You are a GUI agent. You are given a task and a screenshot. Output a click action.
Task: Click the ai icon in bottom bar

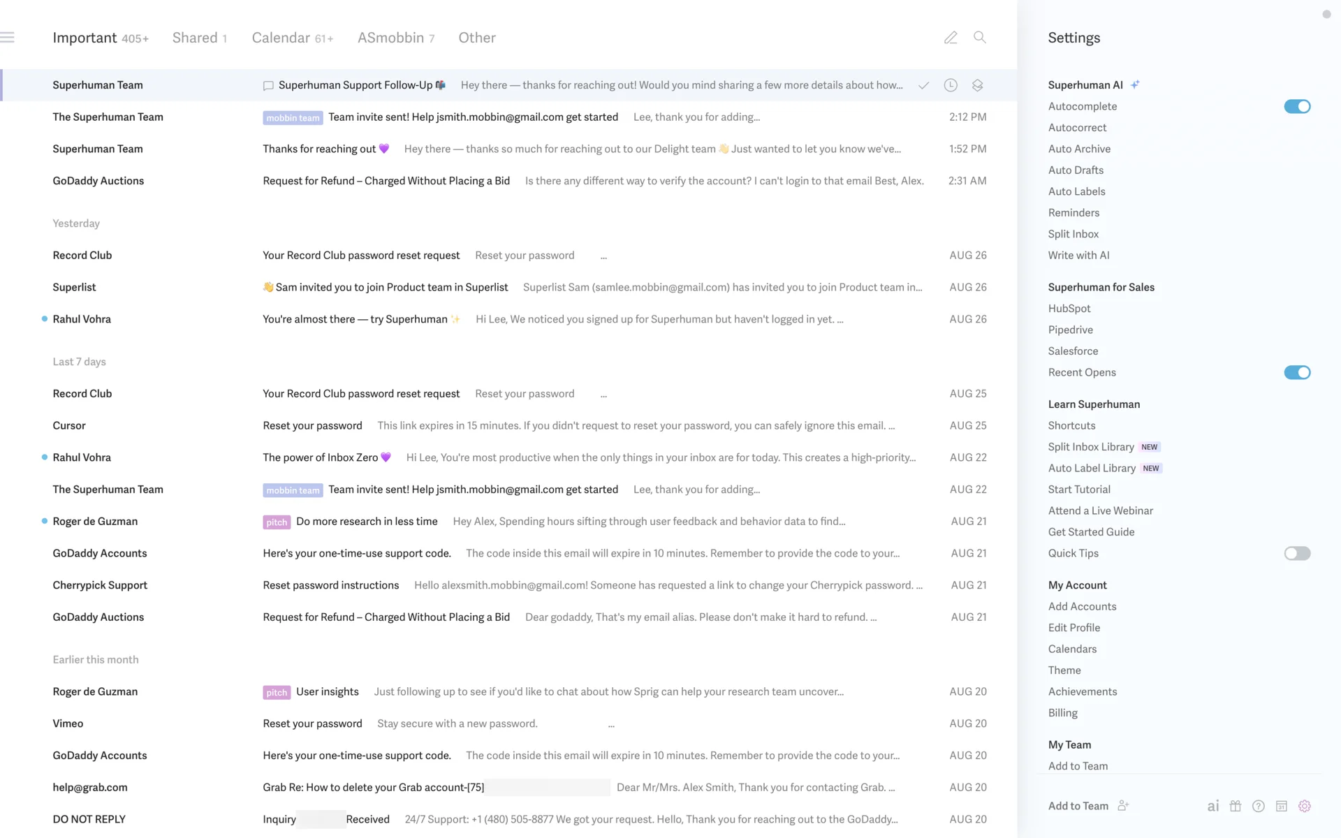click(1213, 806)
